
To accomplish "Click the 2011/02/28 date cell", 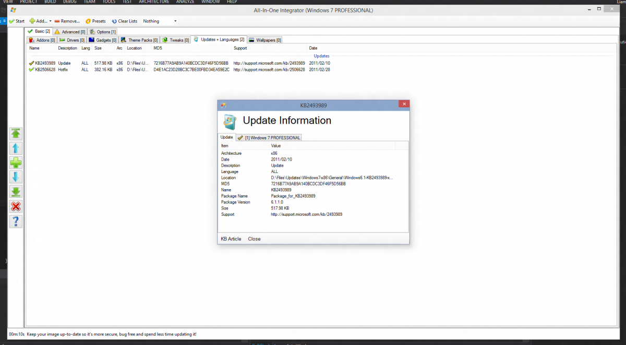I will coord(320,69).
